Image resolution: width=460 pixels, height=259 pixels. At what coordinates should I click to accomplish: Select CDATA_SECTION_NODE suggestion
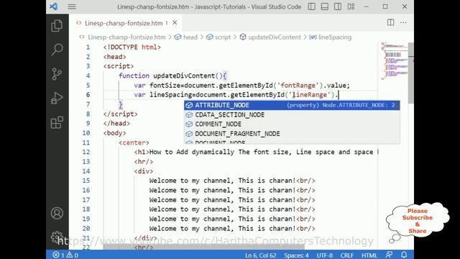coord(292,115)
